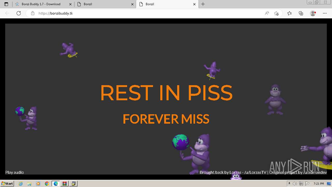Screen dimensions: 332x187
Task: Go back with the browser back arrow
Action: (7, 13)
